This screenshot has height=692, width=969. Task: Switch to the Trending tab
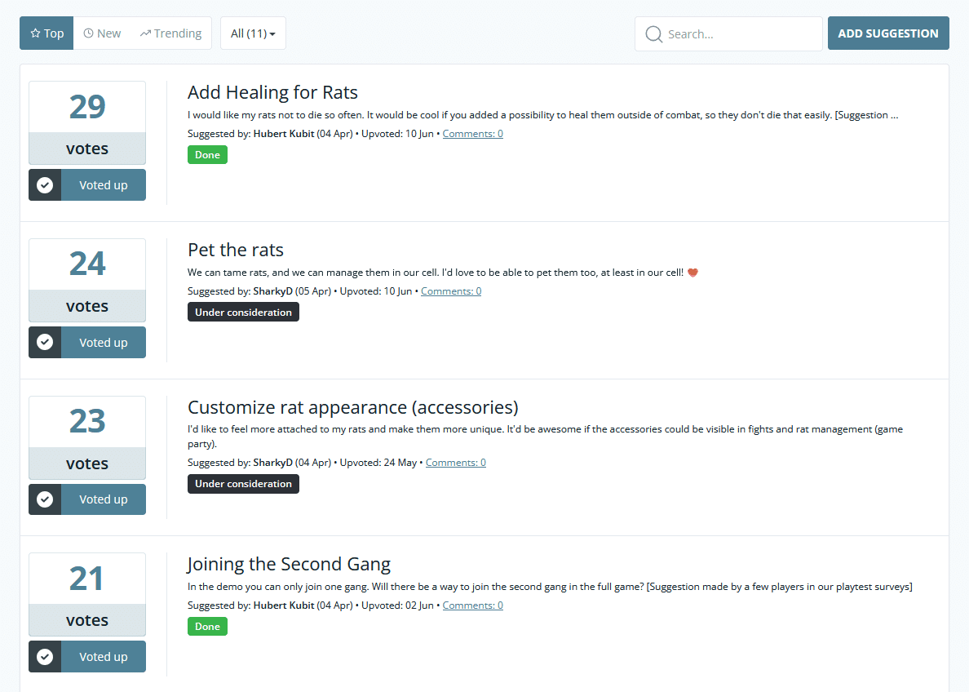tap(170, 33)
